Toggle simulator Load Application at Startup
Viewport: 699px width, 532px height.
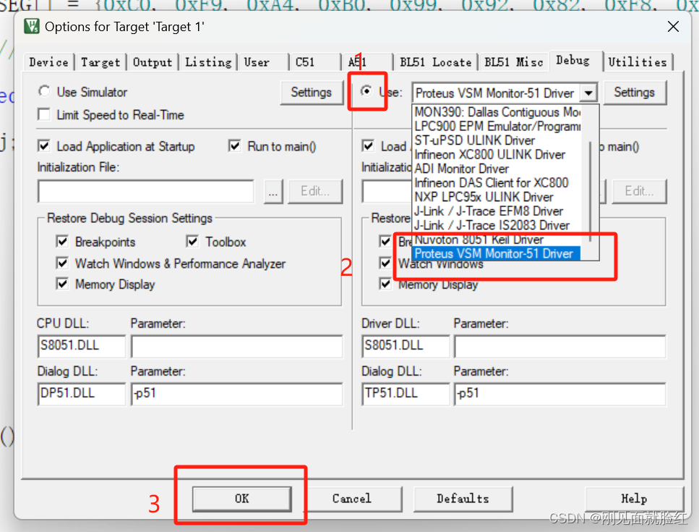[44, 146]
